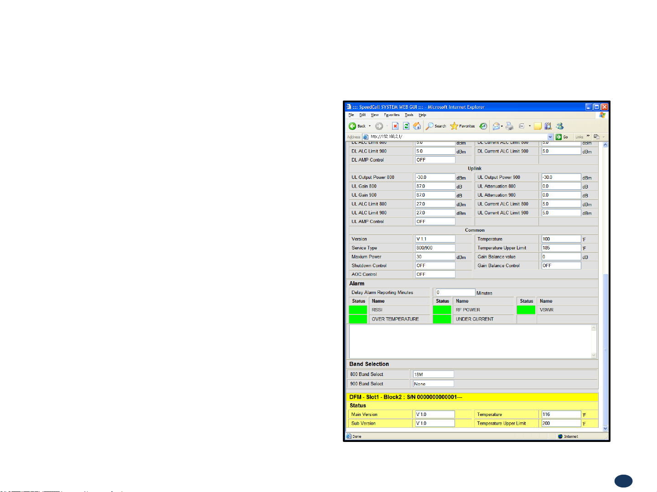Viewport: 657px width, 492px height.
Task: Click the Home icon in toolbar
Action: pos(417,126)
